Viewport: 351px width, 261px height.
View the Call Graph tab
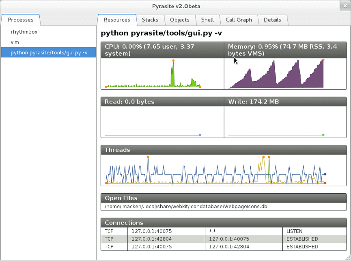point(239,19)
